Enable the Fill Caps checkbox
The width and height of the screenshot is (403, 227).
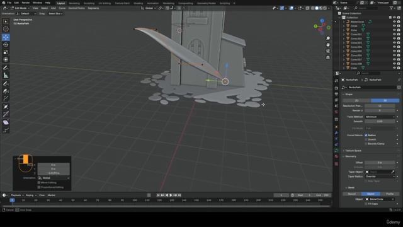366,204
